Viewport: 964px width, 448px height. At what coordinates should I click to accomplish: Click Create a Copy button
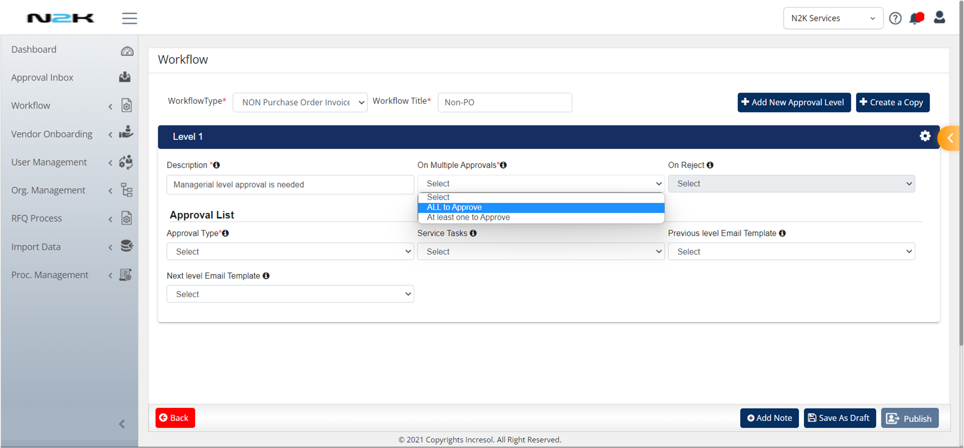point(892,102)
